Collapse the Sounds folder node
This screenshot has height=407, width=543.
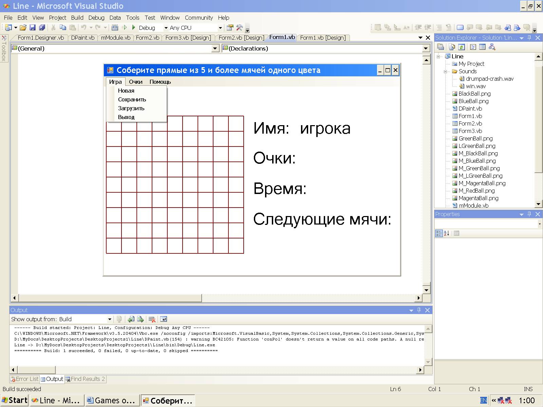pos(446,71)
